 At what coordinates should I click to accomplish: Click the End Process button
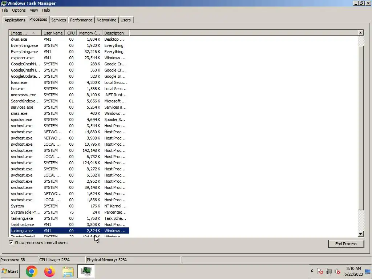346,244
